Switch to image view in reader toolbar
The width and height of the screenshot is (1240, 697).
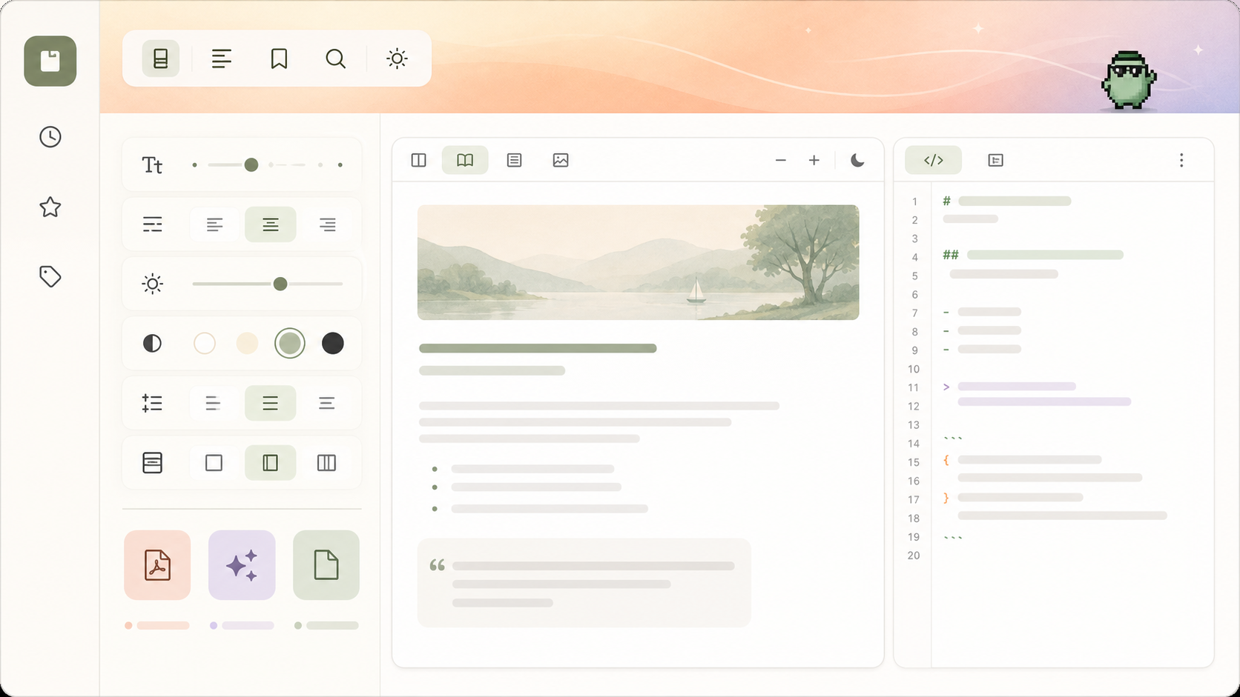tap(561, 160)
